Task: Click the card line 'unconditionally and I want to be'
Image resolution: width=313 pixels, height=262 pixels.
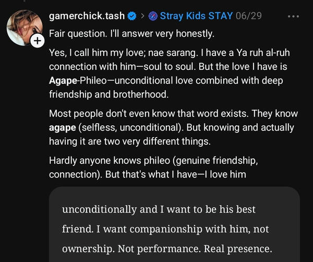Action: [159, 209]
